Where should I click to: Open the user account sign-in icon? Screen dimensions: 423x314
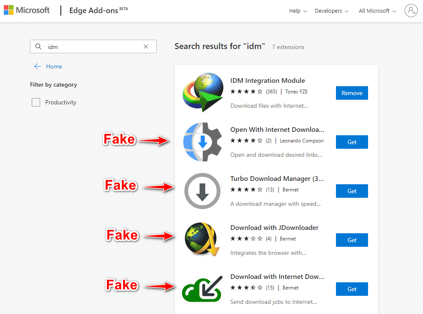click(x=411, y=11)
